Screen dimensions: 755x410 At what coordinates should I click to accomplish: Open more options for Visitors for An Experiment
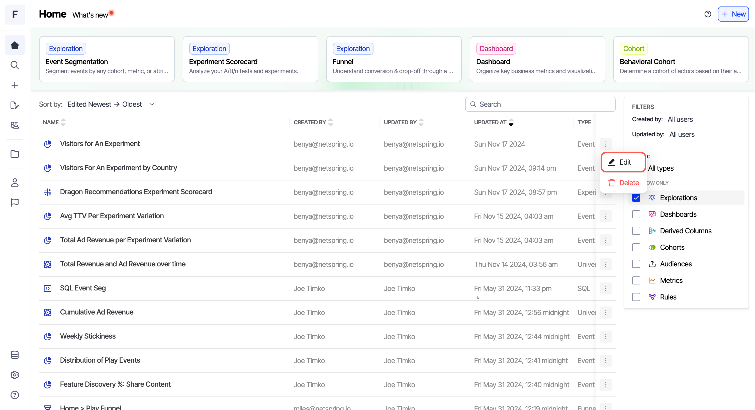605,144
